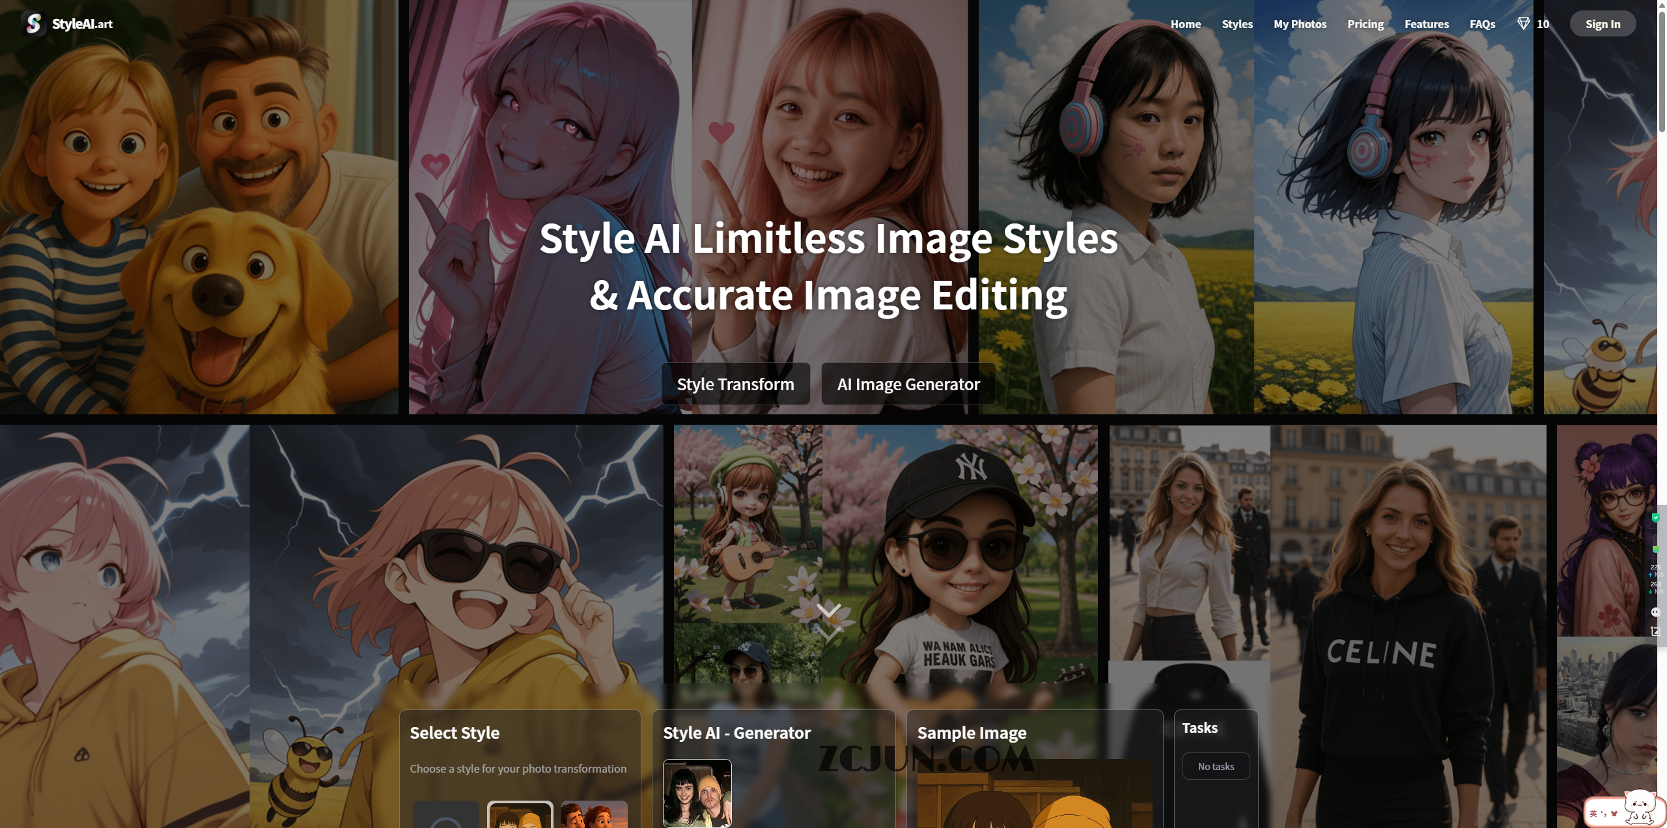This screenshot has height=828, width=1667.
Task: Click the chat bubble icon in side widget
Action: tap(1655, 612)
